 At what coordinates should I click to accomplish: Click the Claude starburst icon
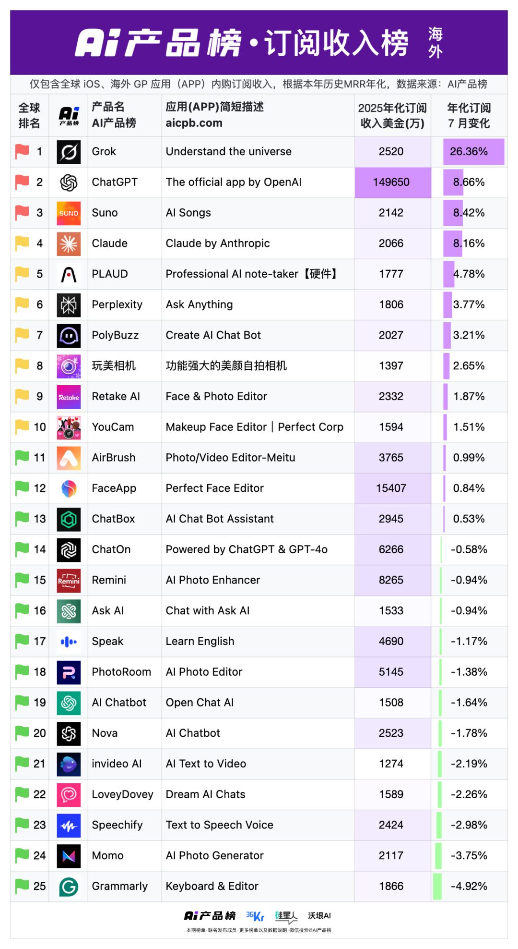click(69, 244)
